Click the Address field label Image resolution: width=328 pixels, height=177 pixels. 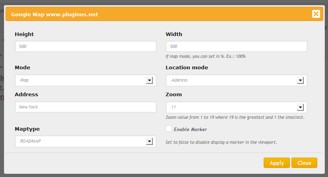pos(26,95)
